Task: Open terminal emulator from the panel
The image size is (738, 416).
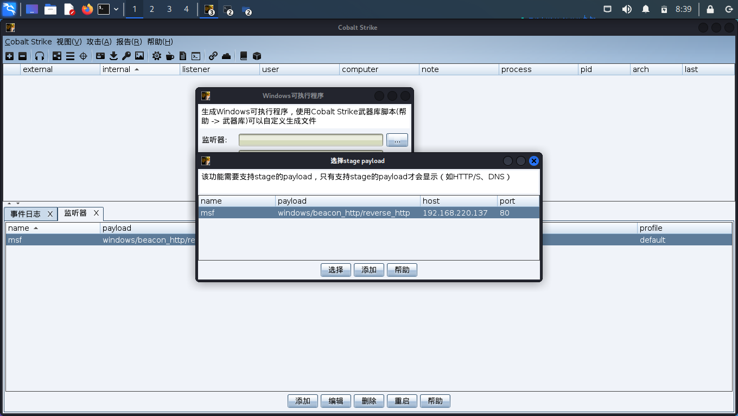Action: (x=104, y=9)
